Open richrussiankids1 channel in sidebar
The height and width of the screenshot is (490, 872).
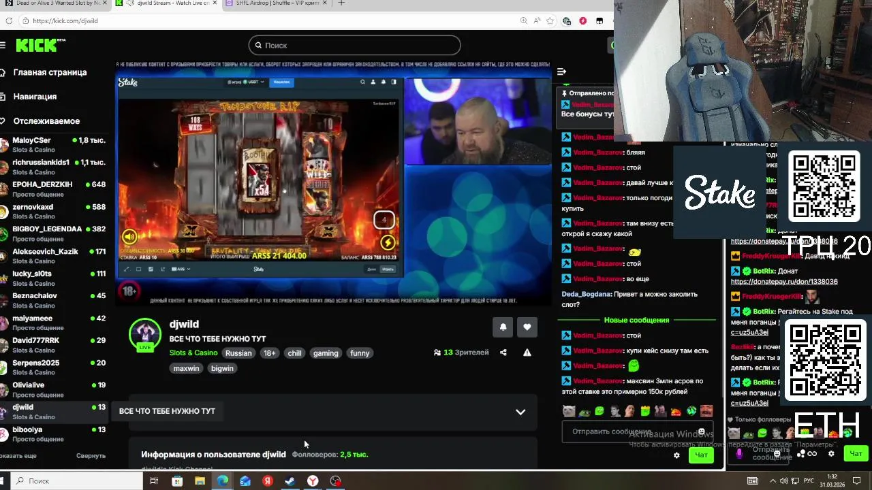click(53, 167)
